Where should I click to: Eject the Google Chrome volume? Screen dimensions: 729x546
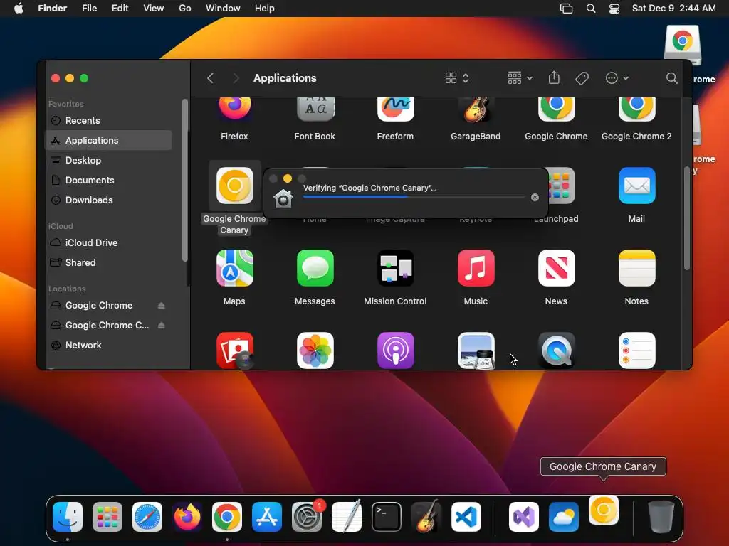tap(162, 306)
